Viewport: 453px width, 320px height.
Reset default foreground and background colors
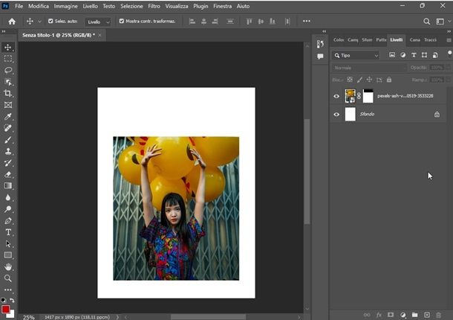pos(3,301)
